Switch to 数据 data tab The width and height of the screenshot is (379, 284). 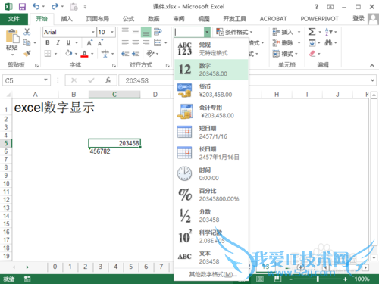click(153, 19)
